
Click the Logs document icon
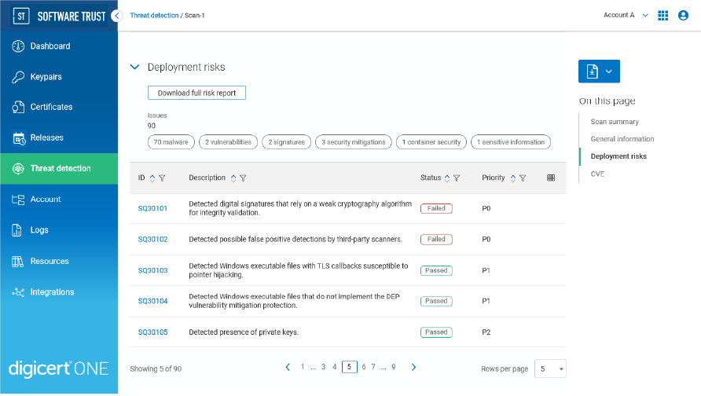click(x=17, y=230)
